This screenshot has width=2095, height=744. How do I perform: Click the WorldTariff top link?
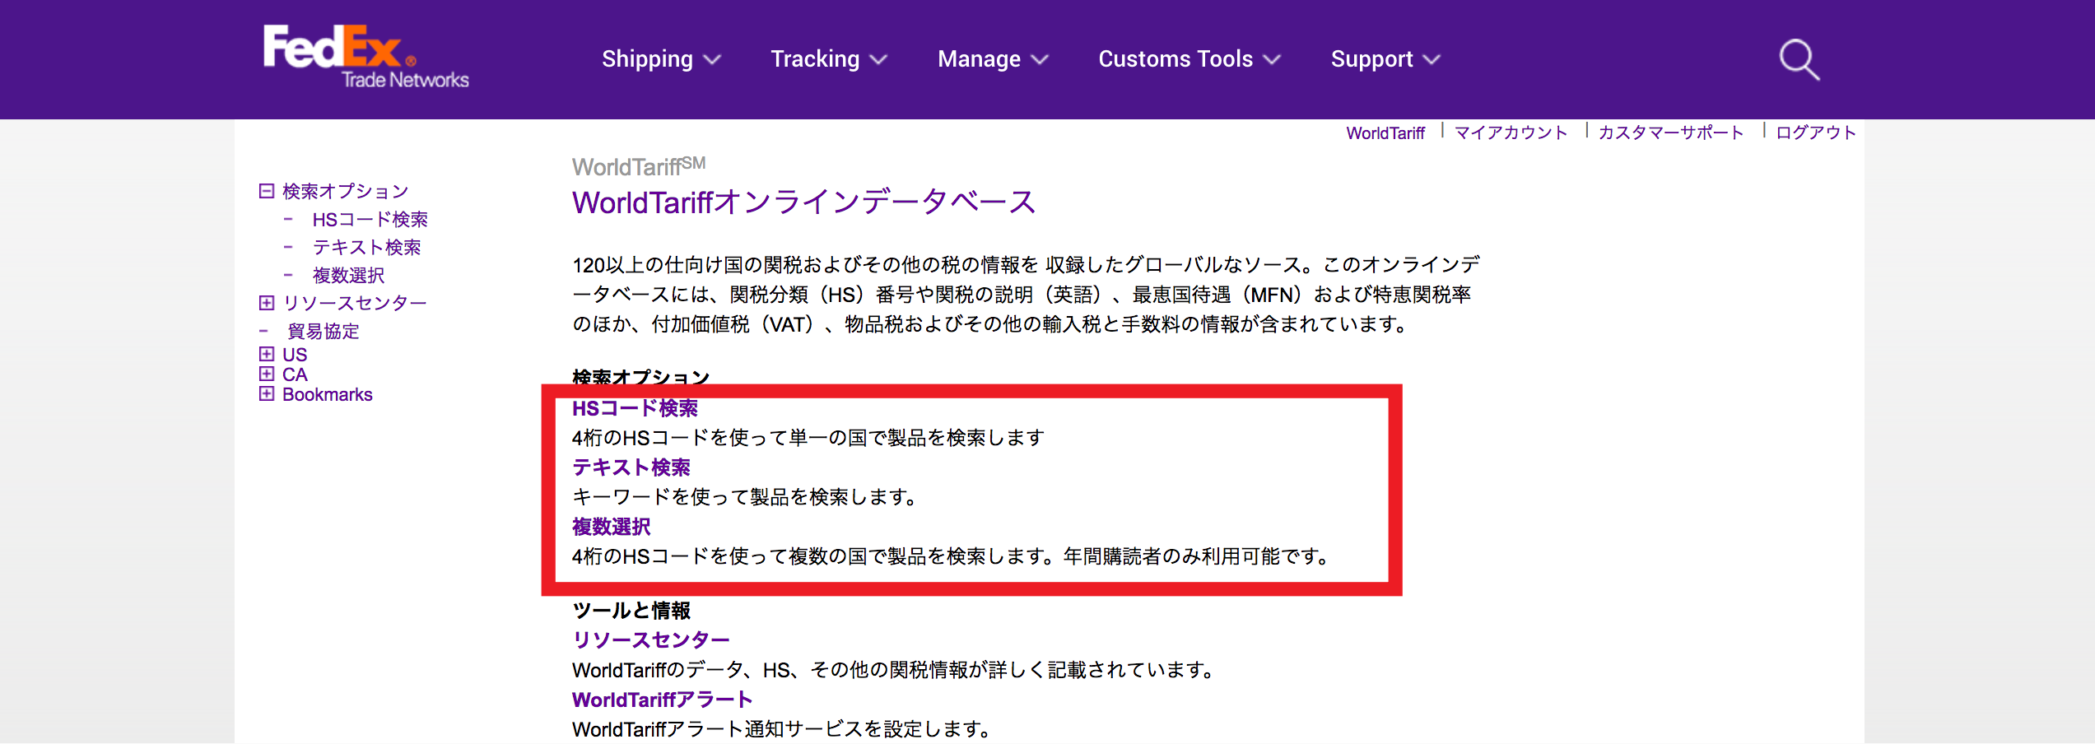1385,133
